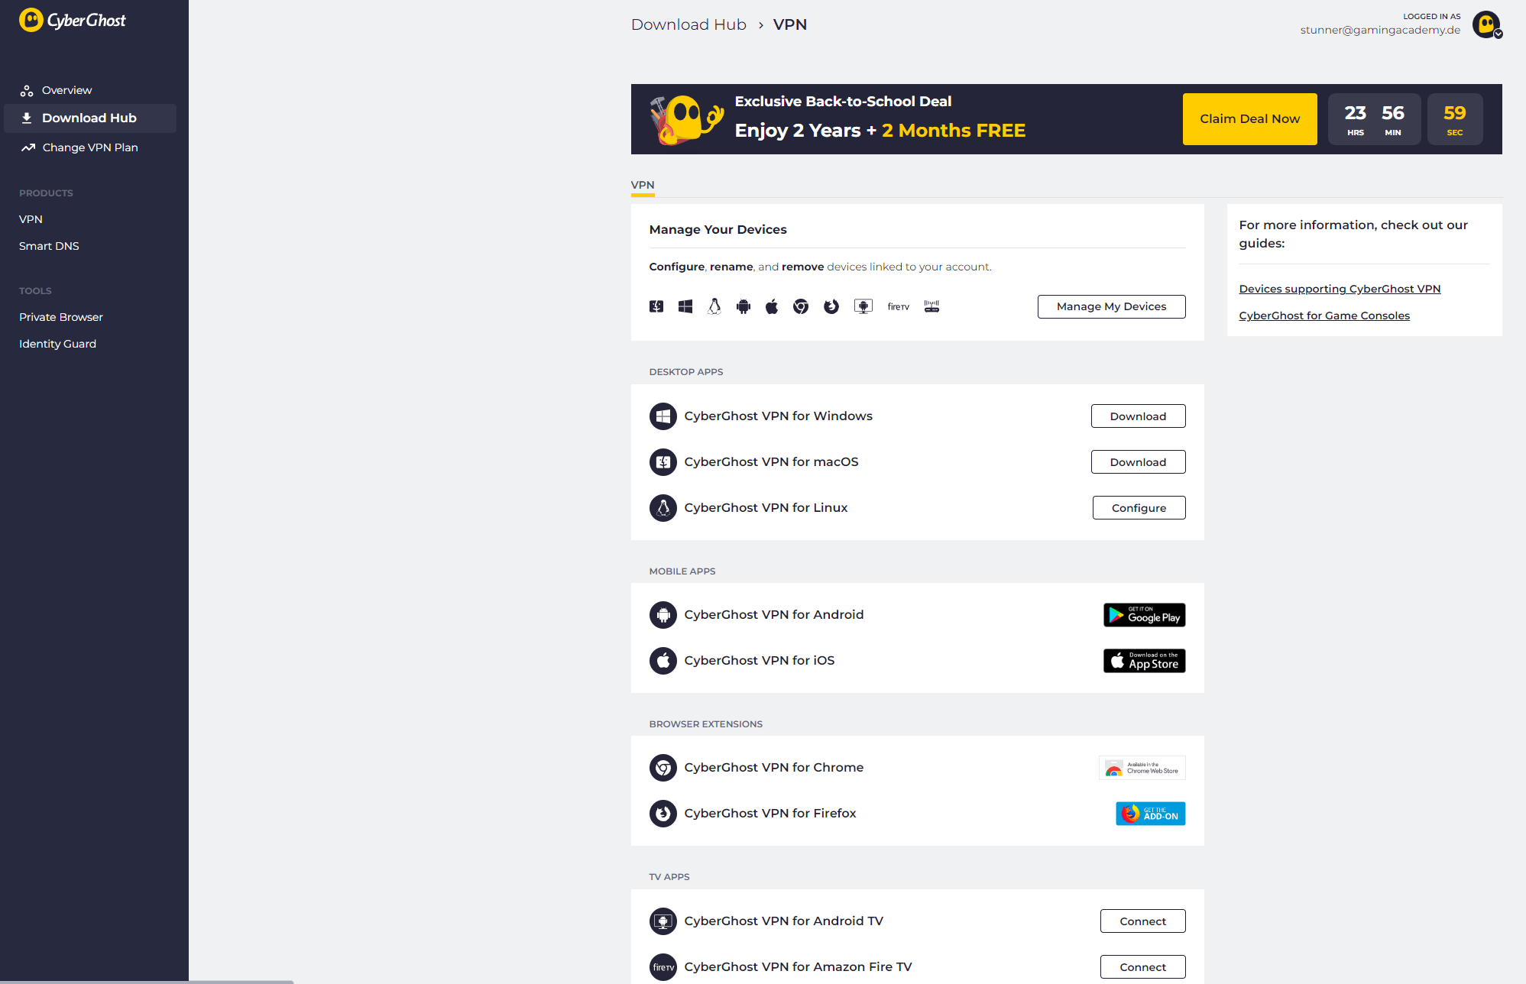Click macOS Finder icon in devices row
The height and width of the screenshot is (984, 1526).
pos(656,306)
